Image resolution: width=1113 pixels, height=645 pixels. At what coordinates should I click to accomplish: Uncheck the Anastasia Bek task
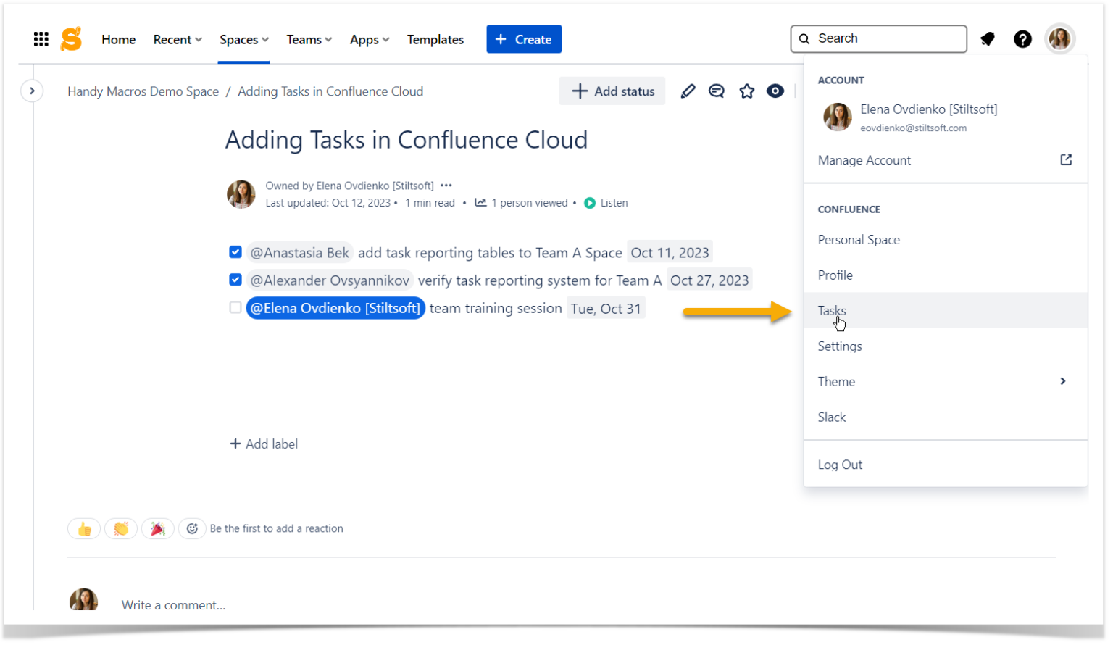[x=235, y=251]
